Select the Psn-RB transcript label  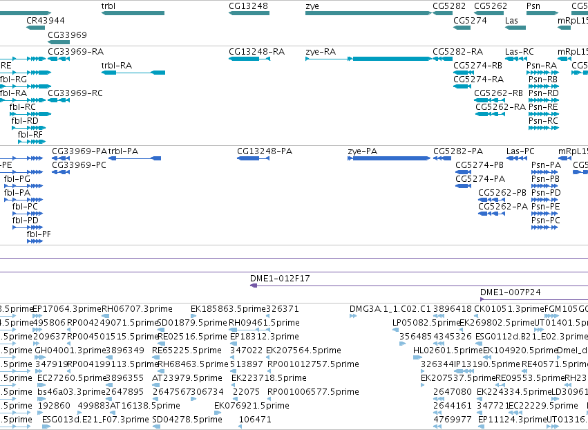(x=543, y=80)
